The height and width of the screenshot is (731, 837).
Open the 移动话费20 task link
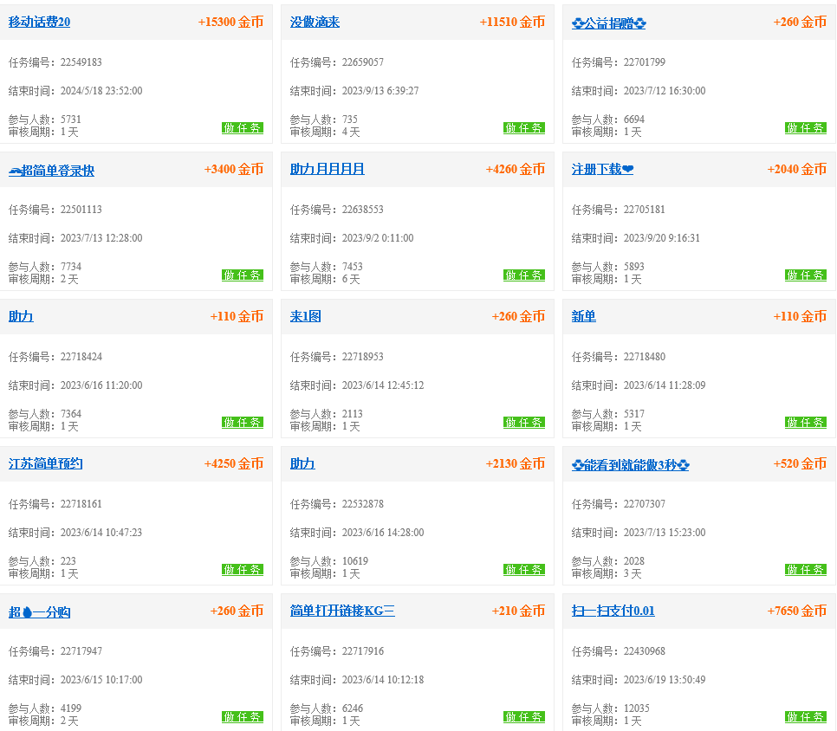click(39, 23)
